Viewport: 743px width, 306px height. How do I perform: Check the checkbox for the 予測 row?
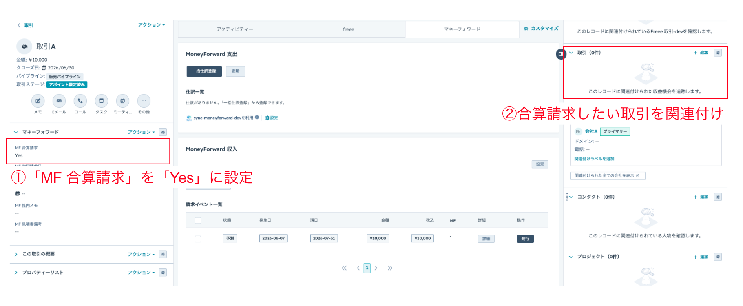(198, 239)
